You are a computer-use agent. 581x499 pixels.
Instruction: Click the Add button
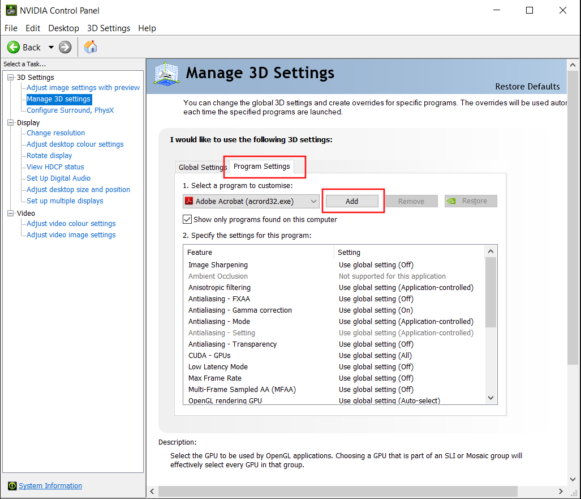352,201
